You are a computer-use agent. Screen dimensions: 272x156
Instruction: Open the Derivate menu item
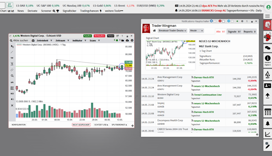tap(32, 11)
